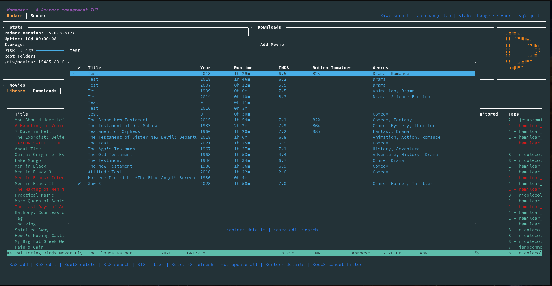This screenshot has height=286, width=552.
Task: Click the filter shortcut hint
Action: pos(151,265)
